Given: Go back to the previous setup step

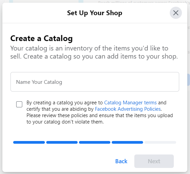Looking at the screenshot, I should coord(121,161).
